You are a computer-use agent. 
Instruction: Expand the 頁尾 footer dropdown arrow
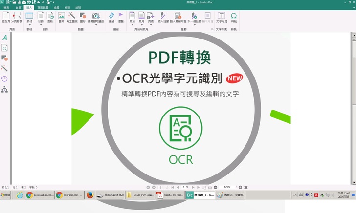point(142,25)
